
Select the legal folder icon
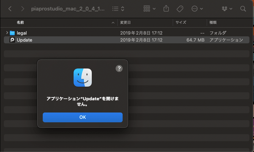12,33
